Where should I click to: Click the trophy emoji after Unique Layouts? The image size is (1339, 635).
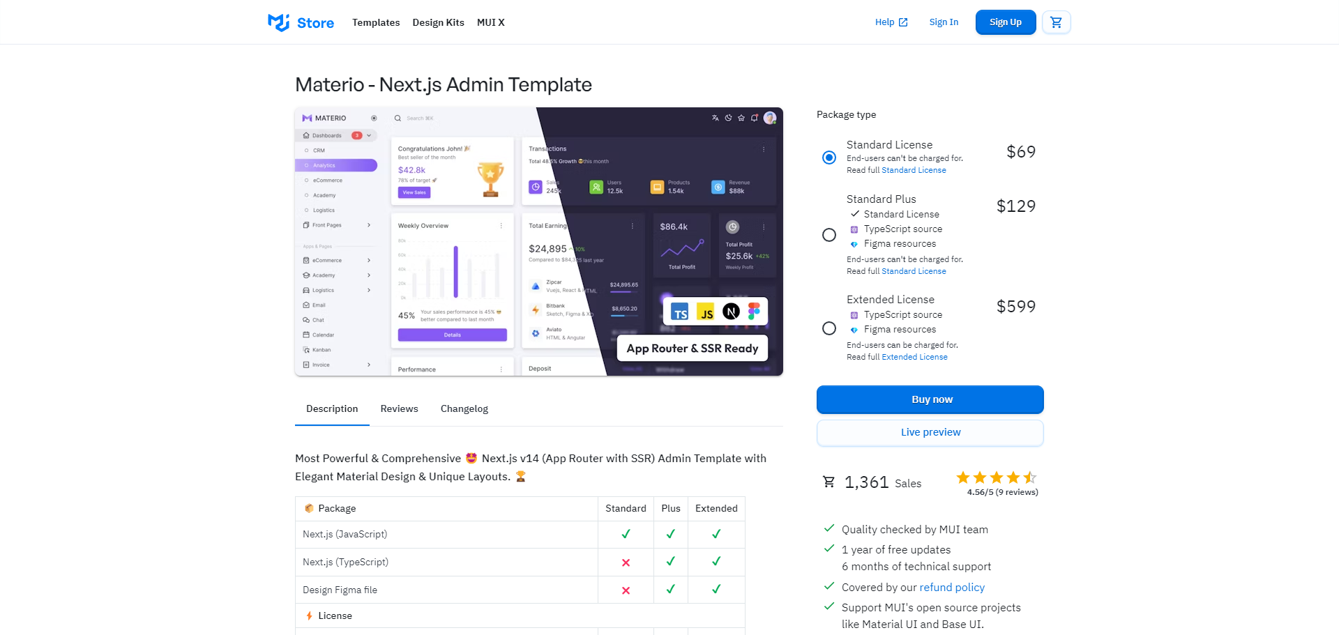(x=520, y=476)
